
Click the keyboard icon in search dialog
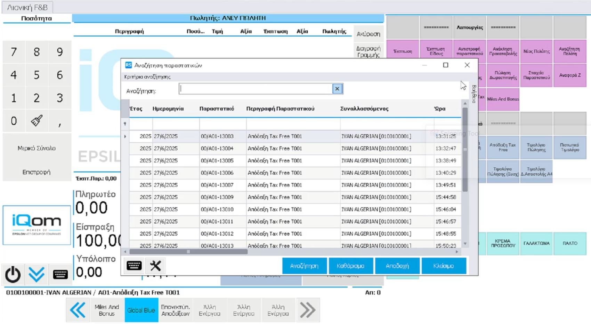(x=134, y=266)
